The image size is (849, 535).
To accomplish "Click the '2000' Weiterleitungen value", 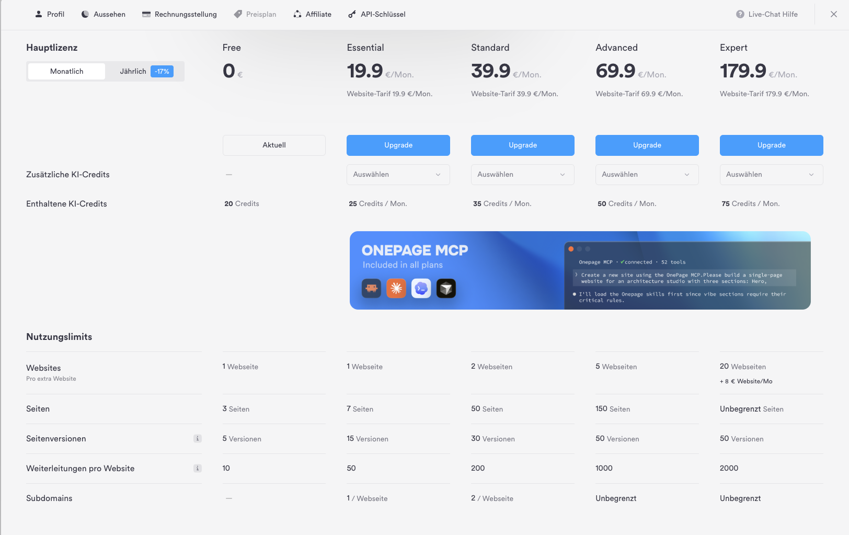I will pyautogui.click(x=729, y=469).
